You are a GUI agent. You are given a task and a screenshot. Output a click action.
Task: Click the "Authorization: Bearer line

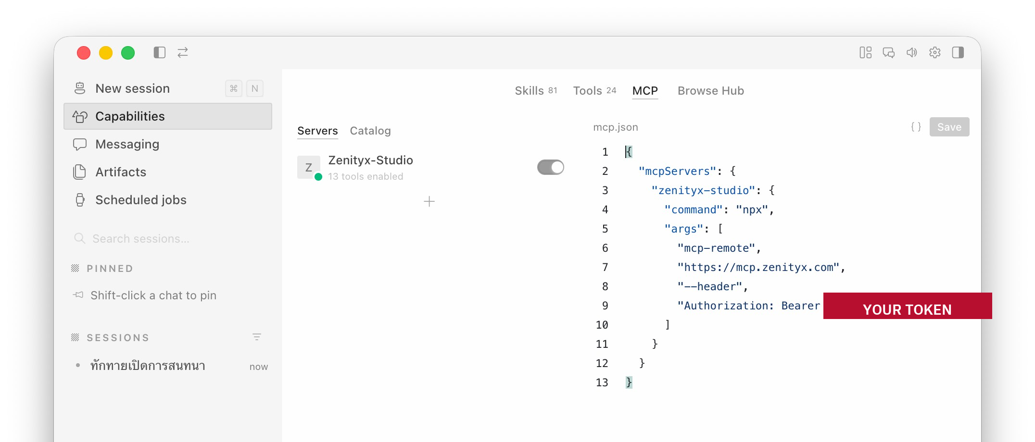749,306
